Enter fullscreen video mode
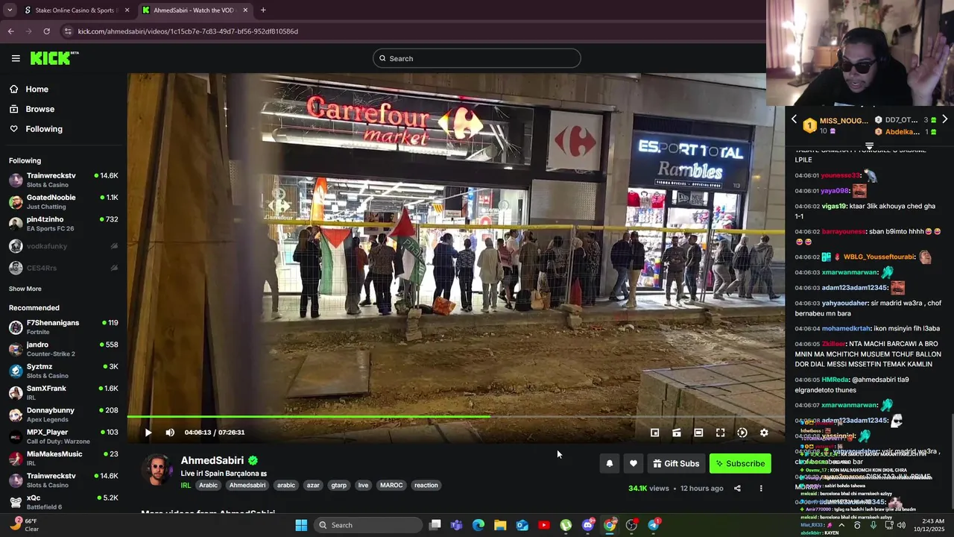 pyautogui.click(x=720, y=433)
